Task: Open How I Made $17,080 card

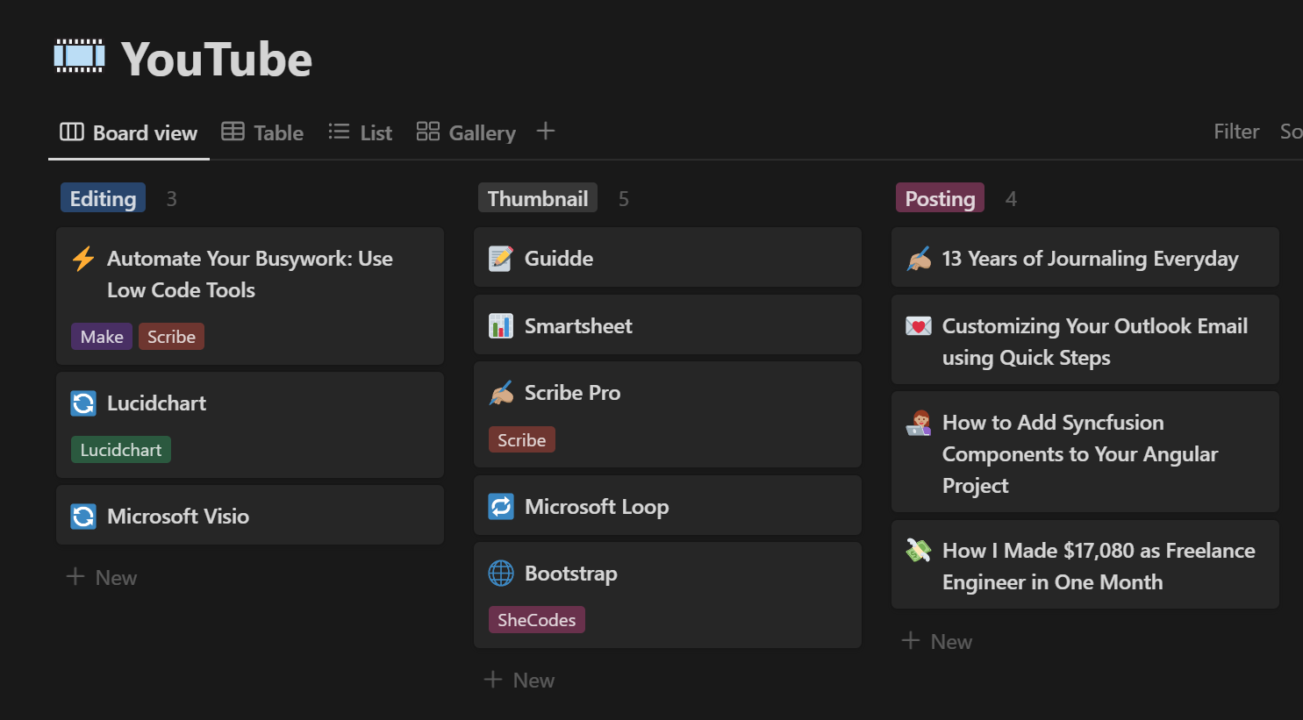Action: (x=1085, y=565)
